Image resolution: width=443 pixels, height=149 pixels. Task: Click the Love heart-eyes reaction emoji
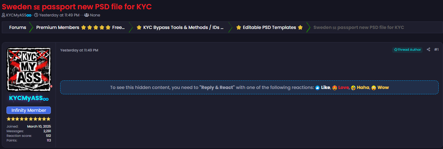334,88
